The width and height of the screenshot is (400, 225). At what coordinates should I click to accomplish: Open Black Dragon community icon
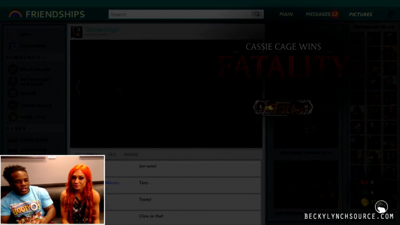[x=13, y=69]
